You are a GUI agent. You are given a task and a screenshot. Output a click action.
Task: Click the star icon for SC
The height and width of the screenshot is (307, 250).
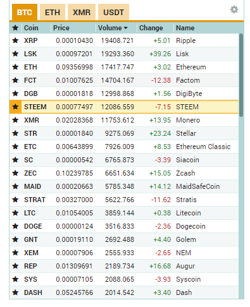click(x=15, y=160)
